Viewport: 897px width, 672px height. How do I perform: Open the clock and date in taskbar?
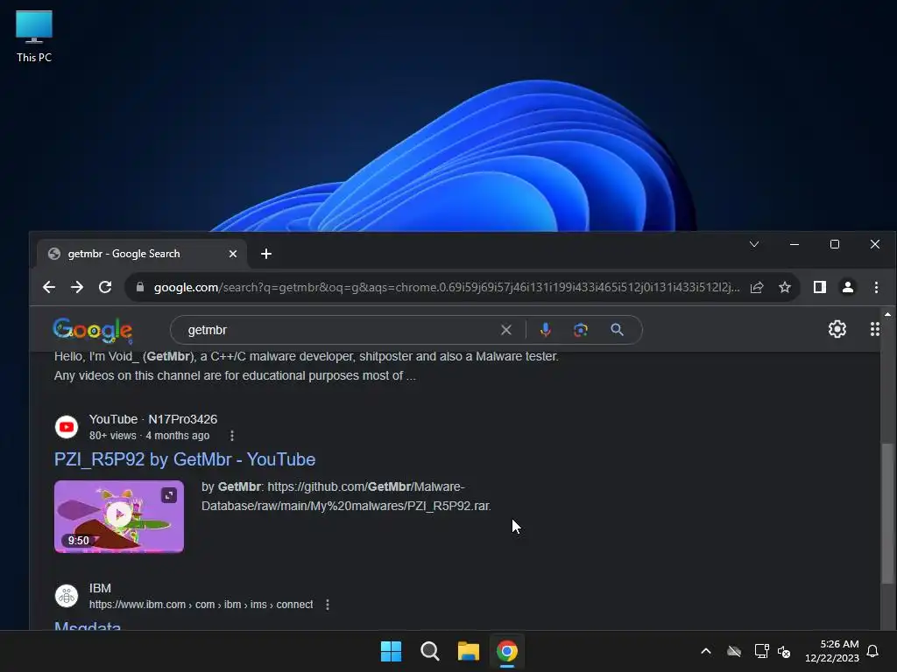[831, 651]
